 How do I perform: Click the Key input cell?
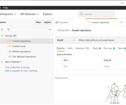[x=82, y=66]
